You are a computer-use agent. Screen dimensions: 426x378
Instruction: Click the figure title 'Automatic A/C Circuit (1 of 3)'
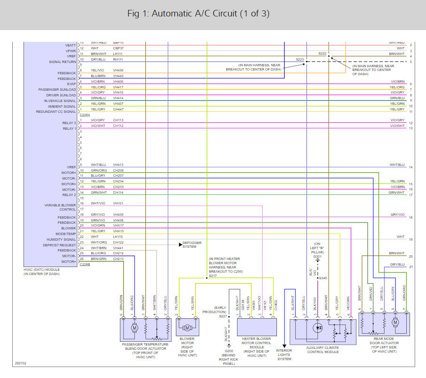click(198, 13)
